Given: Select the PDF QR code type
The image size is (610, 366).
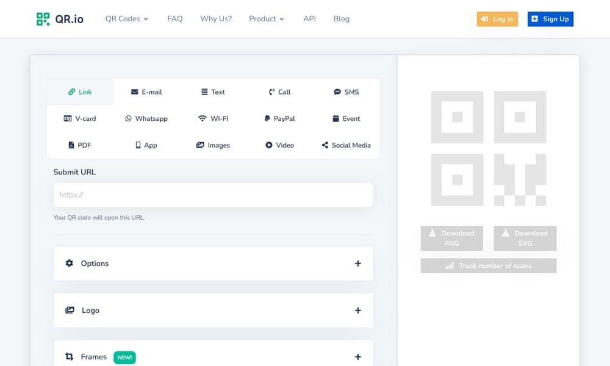Looking at the screenshot, I should tap(80, 145).
